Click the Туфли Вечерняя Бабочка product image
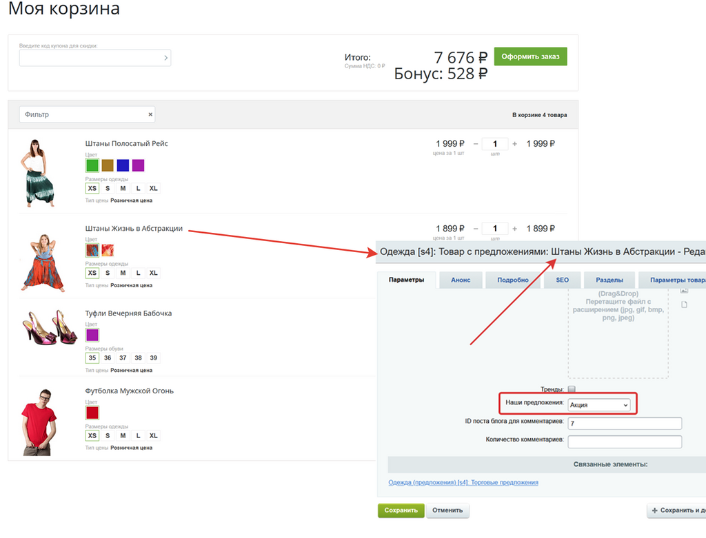 pos(52,327)
